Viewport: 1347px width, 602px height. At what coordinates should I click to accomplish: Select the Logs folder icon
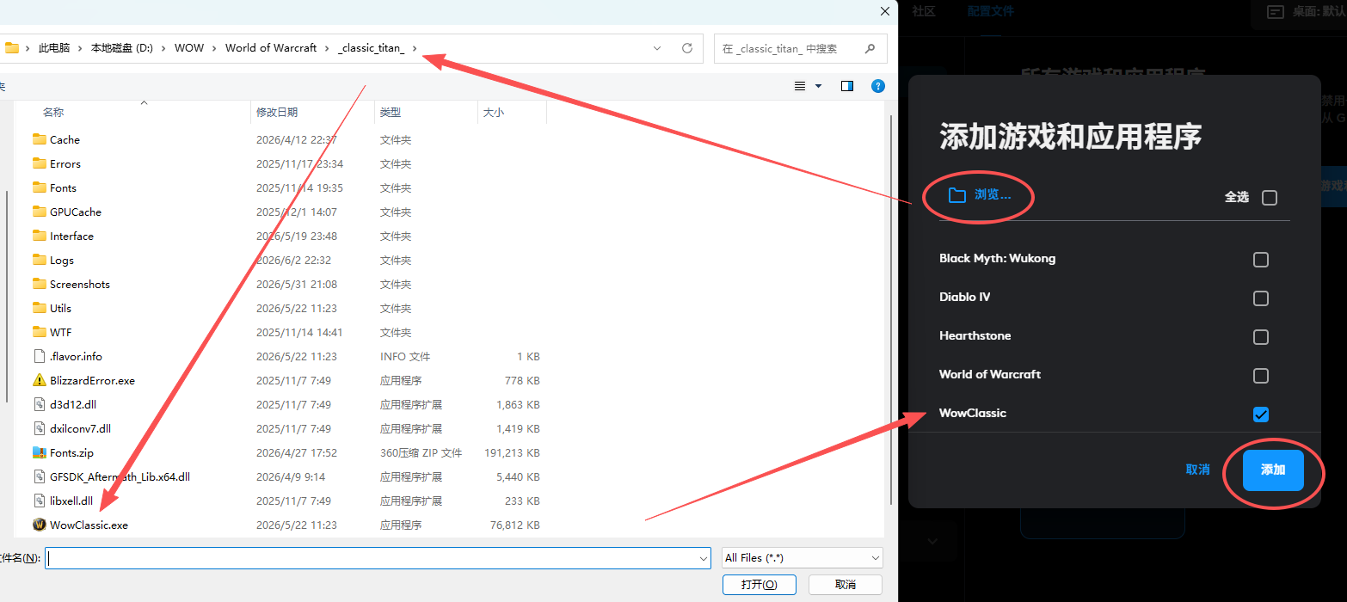[39, 260]
